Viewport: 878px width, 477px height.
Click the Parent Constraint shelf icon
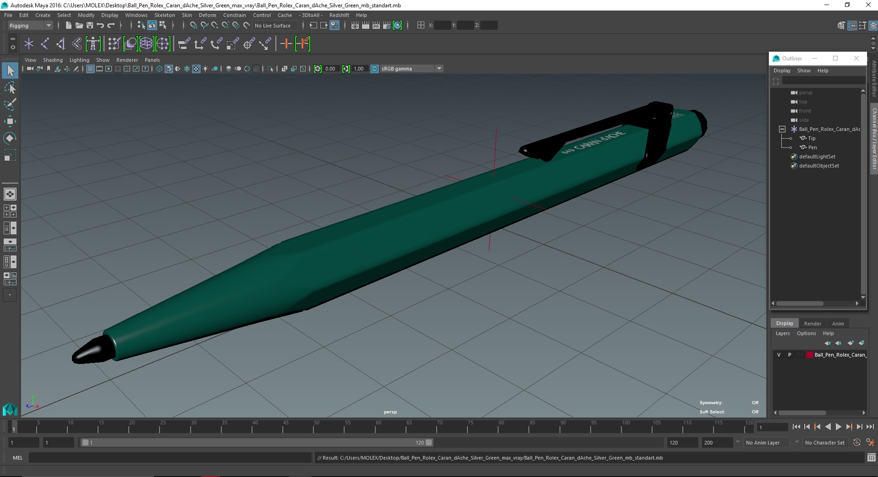click(x=184, y=44)
